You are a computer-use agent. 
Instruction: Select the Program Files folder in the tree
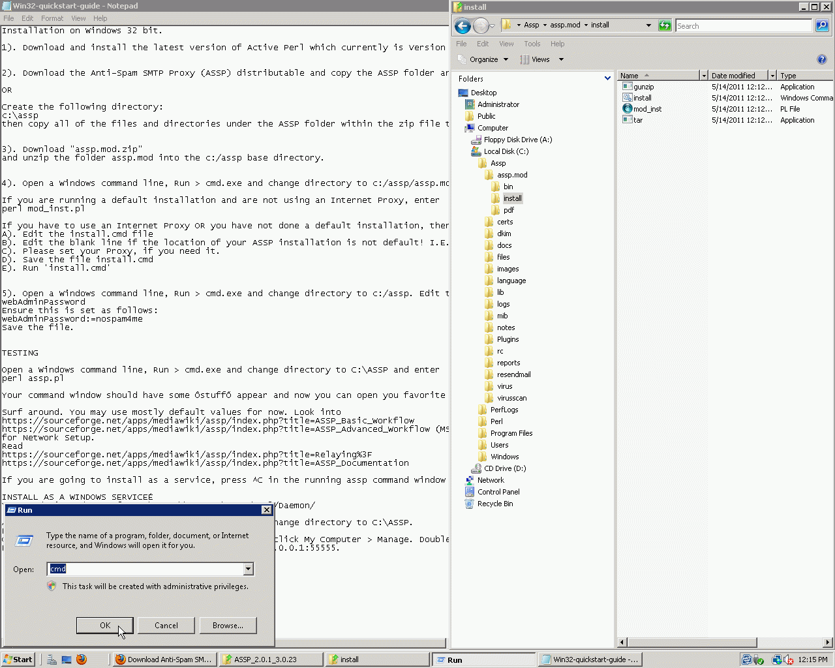pos(511,433)
